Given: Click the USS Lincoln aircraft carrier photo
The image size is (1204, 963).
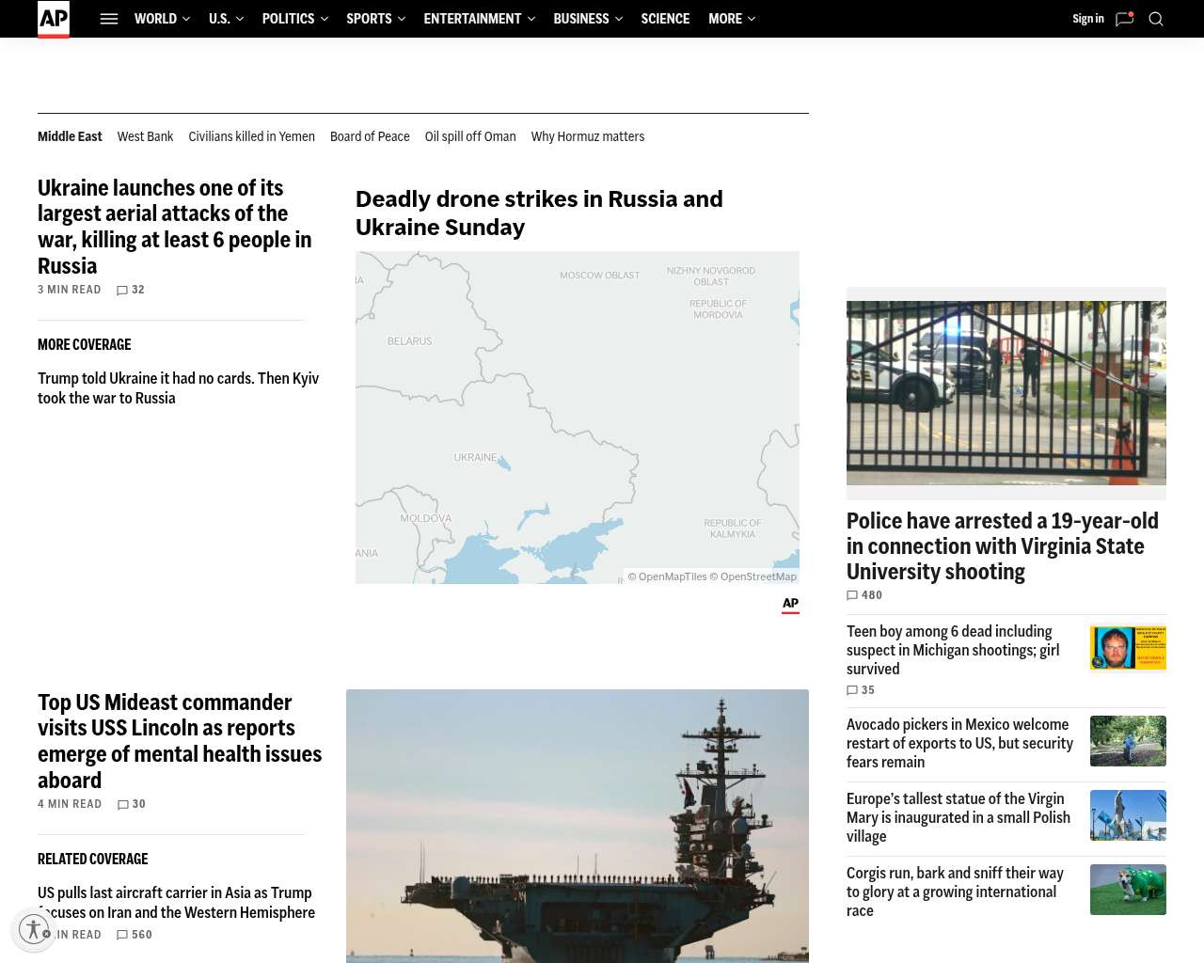Looking at the screenshot, I should tap(578, 826).
